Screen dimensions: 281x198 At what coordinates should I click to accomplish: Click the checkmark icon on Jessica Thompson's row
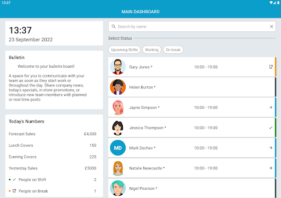[x=271, y=128]
